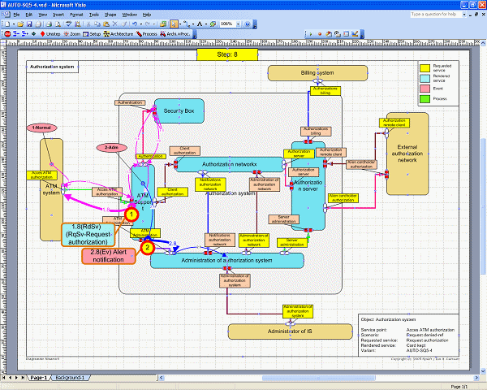Image resolution: width=487 pixels, height=390 pixels.
Task: Click the red record macro button
Action: (x=320, y=34)
